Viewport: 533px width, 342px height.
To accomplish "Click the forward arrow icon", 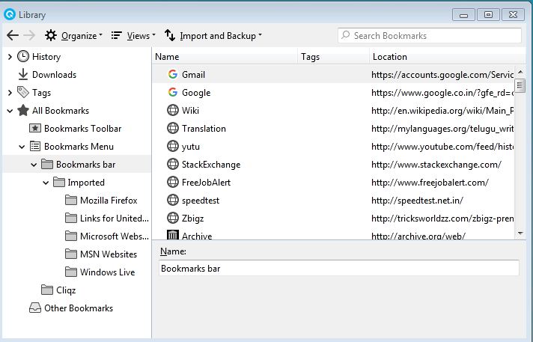I will pos(30,35).
